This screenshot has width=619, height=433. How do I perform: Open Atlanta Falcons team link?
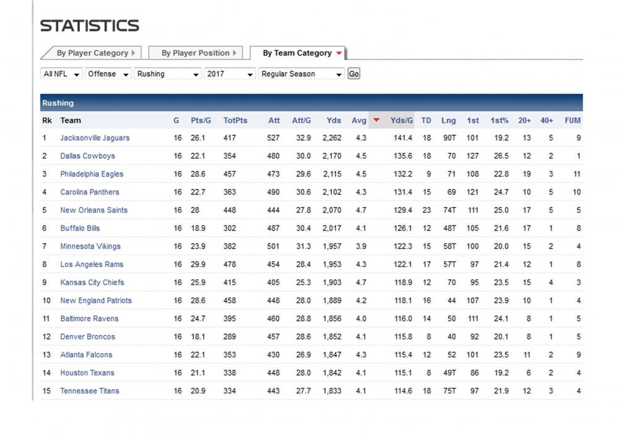click(86, 355)
